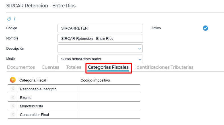The width and height of the screenshot is (224, 125).
Task: Remove the Monotributista row
Action: pos(13,106)
